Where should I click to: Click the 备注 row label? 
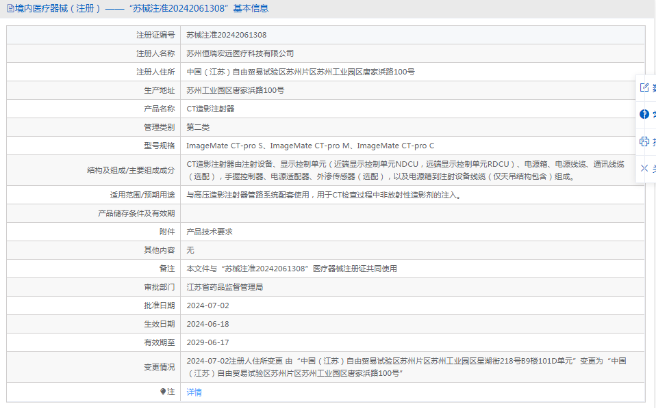click(167, 269)
